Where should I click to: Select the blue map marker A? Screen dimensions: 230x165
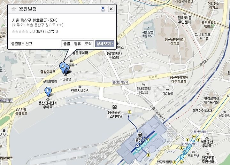[x=63, y=67]
